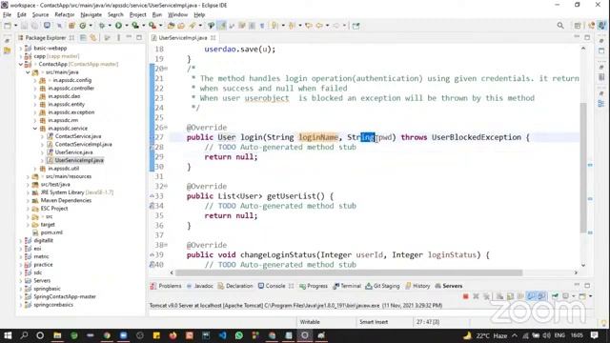The image size is (610, 343).
Task: Click the Clear Console icon
Action: pyautogui.click(x=499, y=296)
